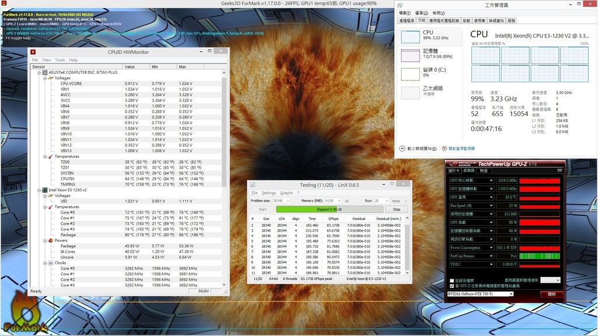Click the HWMonitor vertical scrollbar

(x=224, y=178)
